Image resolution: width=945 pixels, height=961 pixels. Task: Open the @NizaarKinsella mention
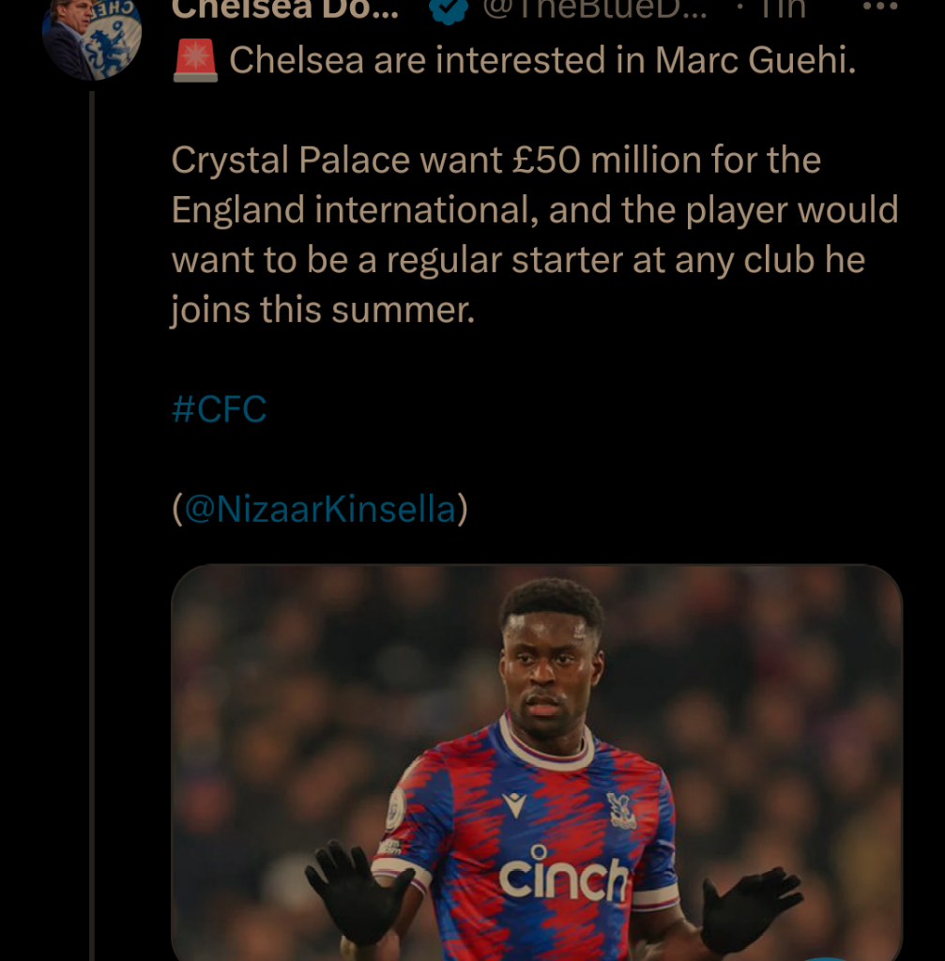pyautogui.click(x=319, y=509)
